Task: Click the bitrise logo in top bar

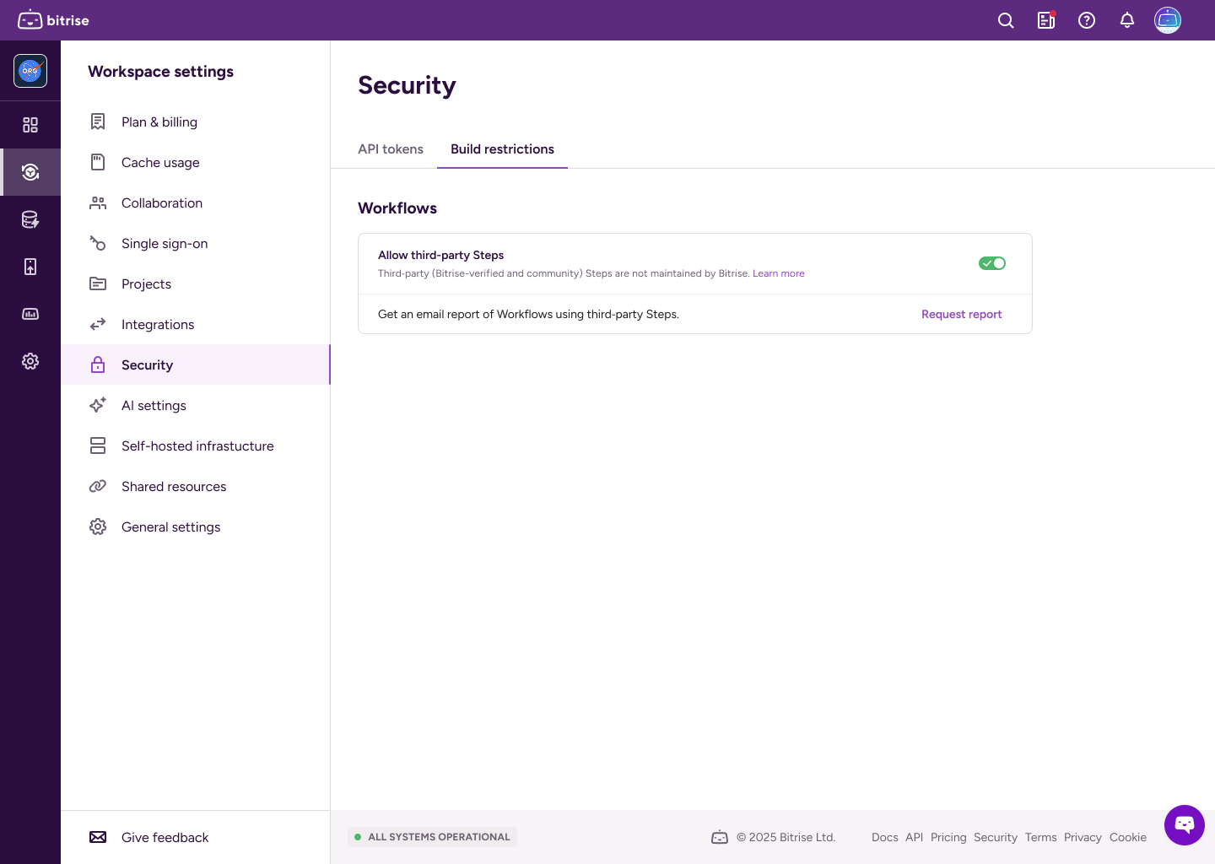Action: click(53, 20)
